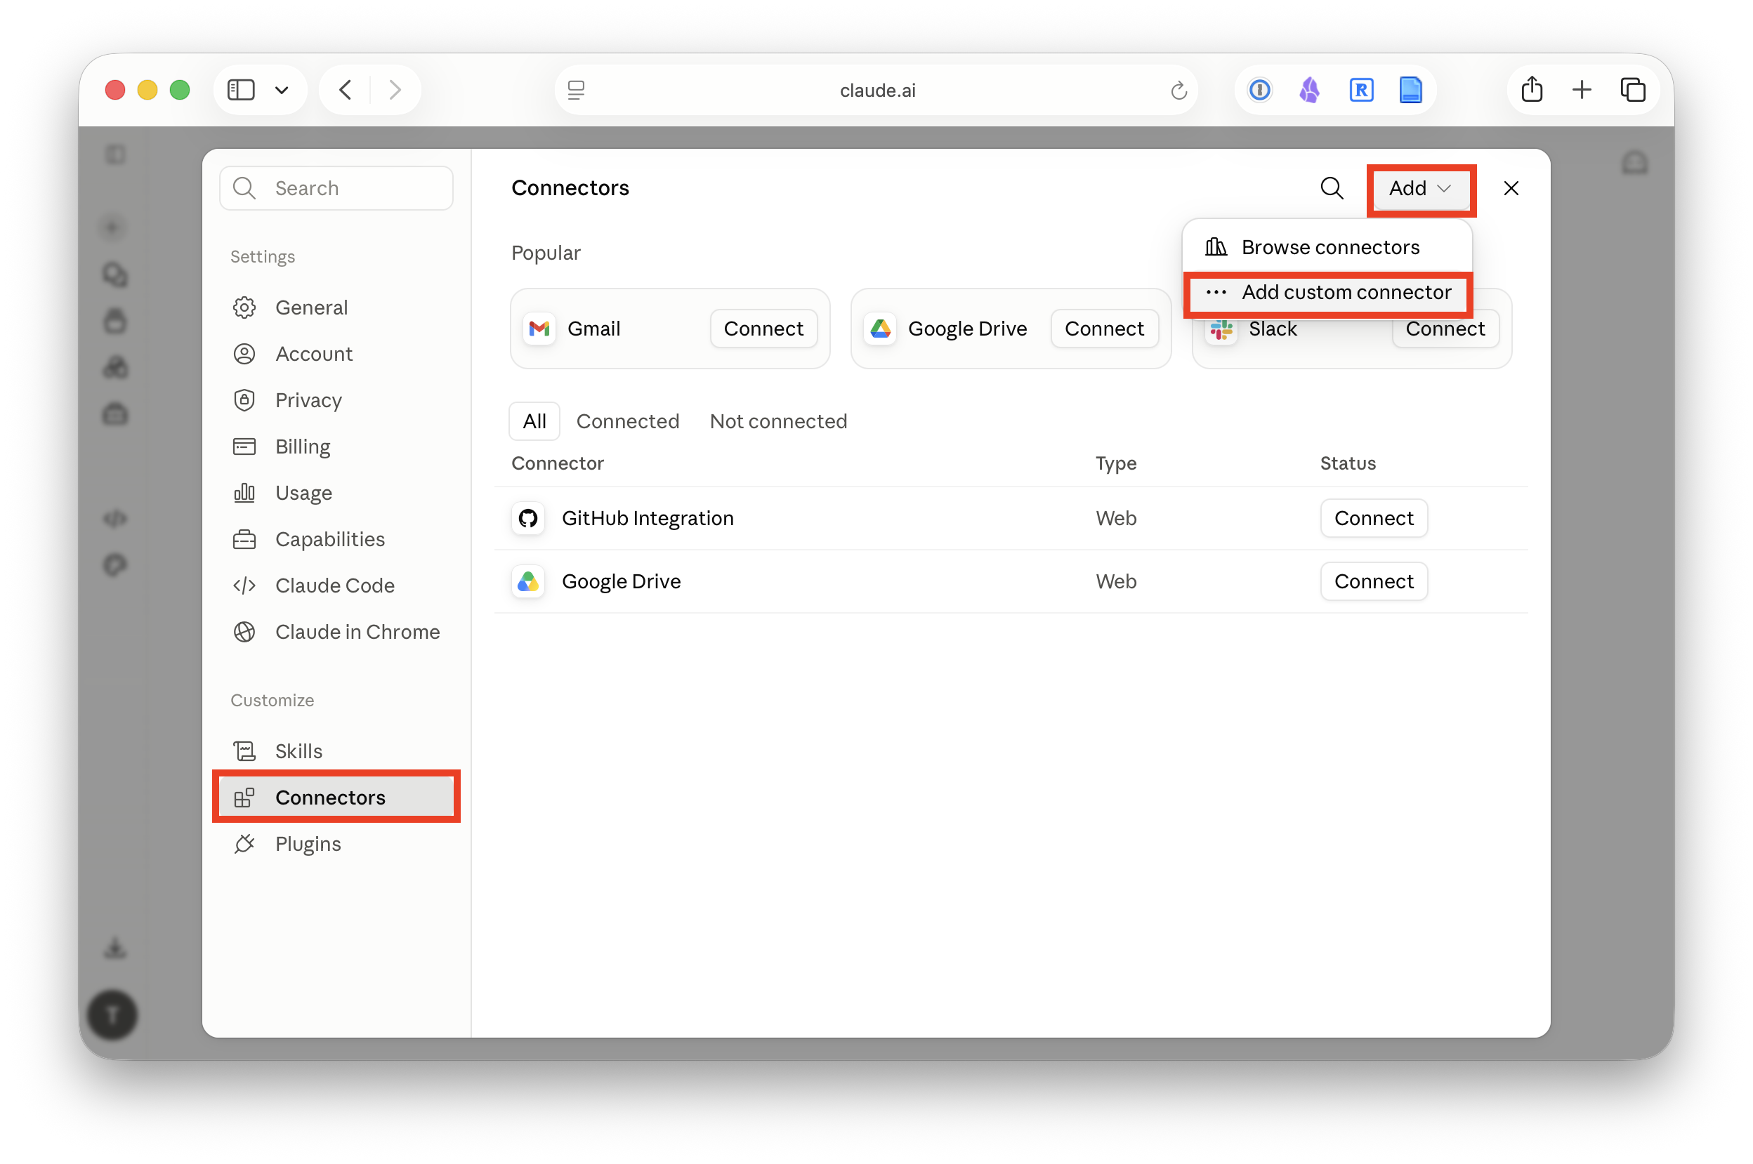Click the Safari Share icon

coord(1532,89)
